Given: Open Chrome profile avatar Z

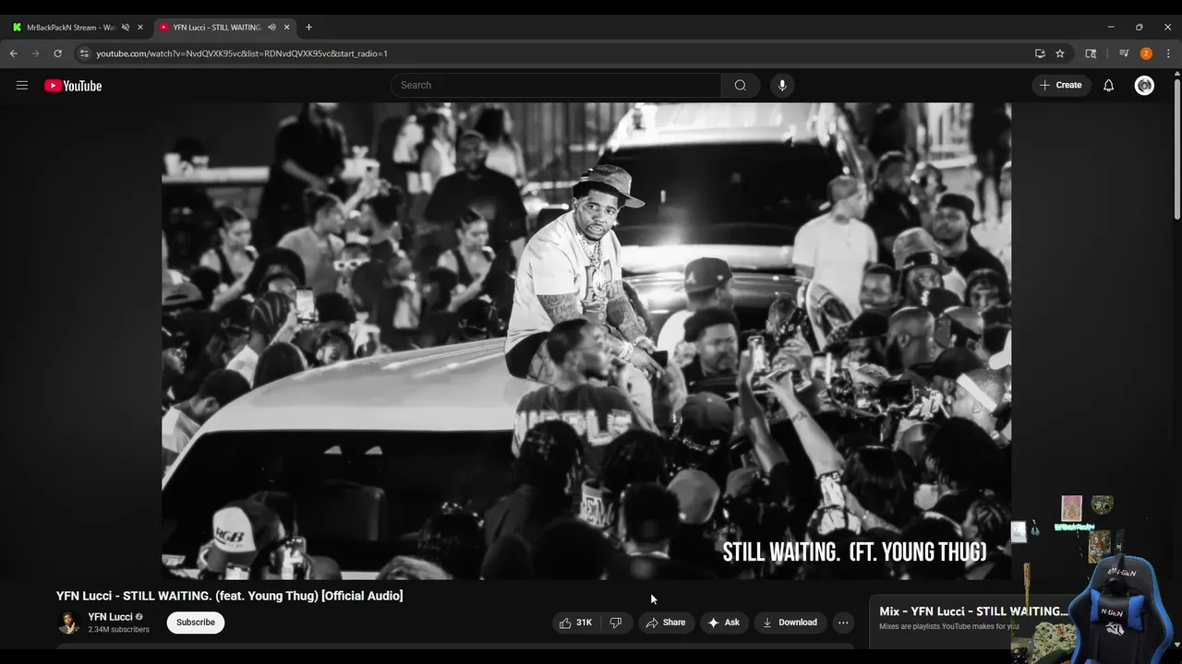Looking at the screenshot, I should [x=1146, y=53].
